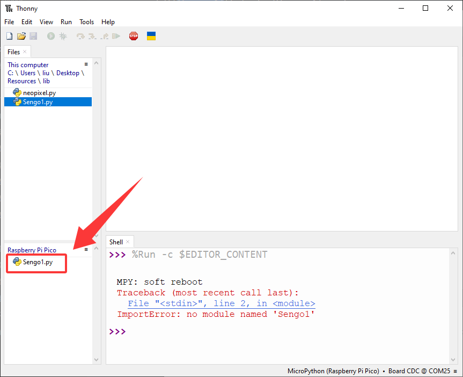Click the Ukraine flag support icon
This screenshot has height=377, width=463.
coord(151,36)
